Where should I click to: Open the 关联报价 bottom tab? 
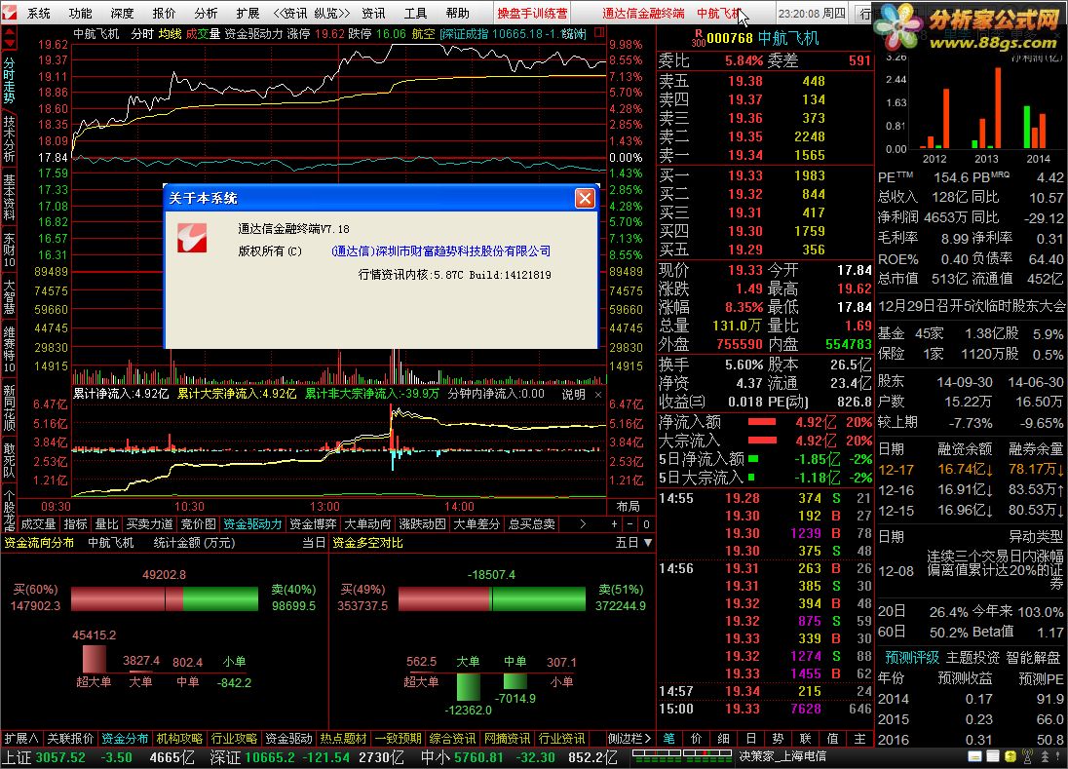[70, 739]
